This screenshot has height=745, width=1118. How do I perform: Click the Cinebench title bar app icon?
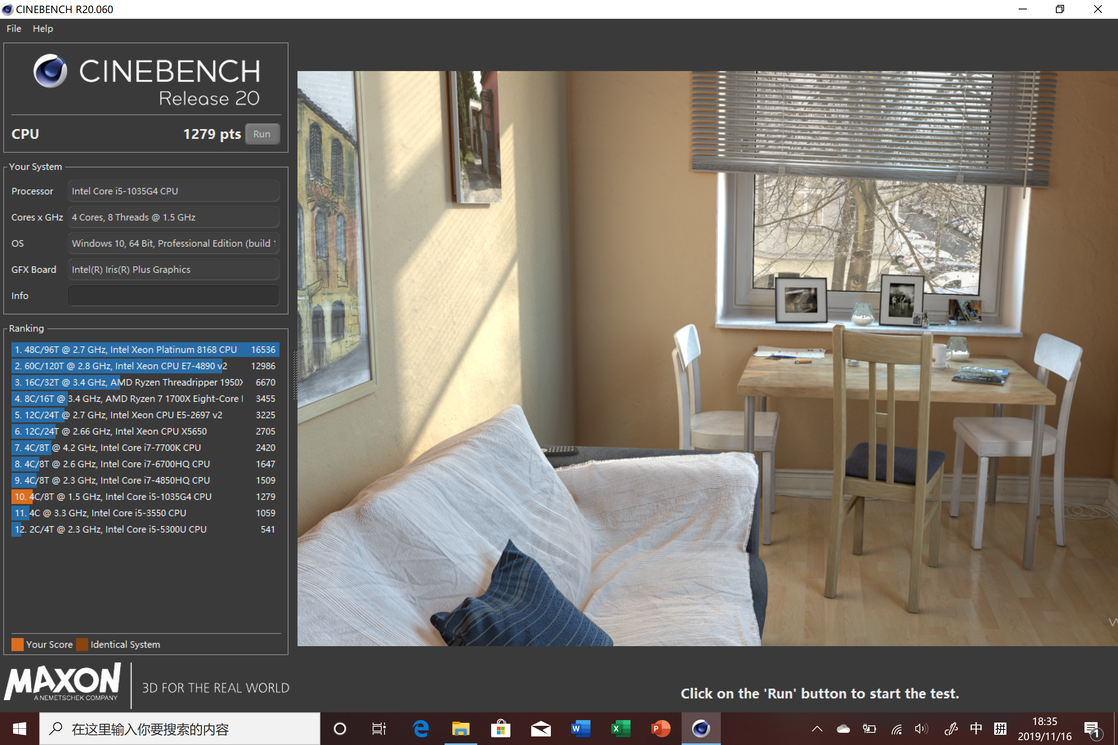click(8, 9)
